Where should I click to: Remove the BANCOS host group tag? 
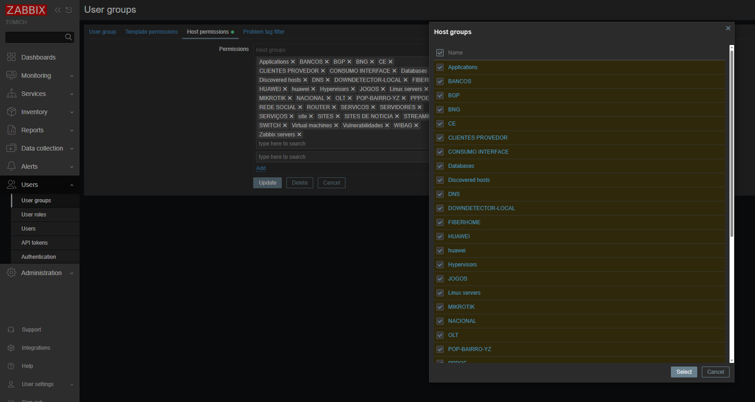pyautogui.click(x=326, y=62)
